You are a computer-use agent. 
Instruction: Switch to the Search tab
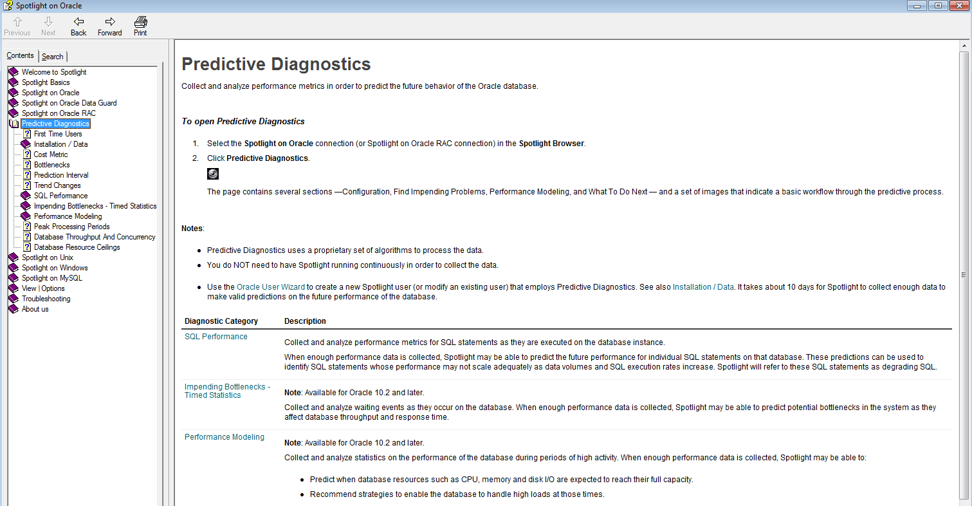(53, 57)
